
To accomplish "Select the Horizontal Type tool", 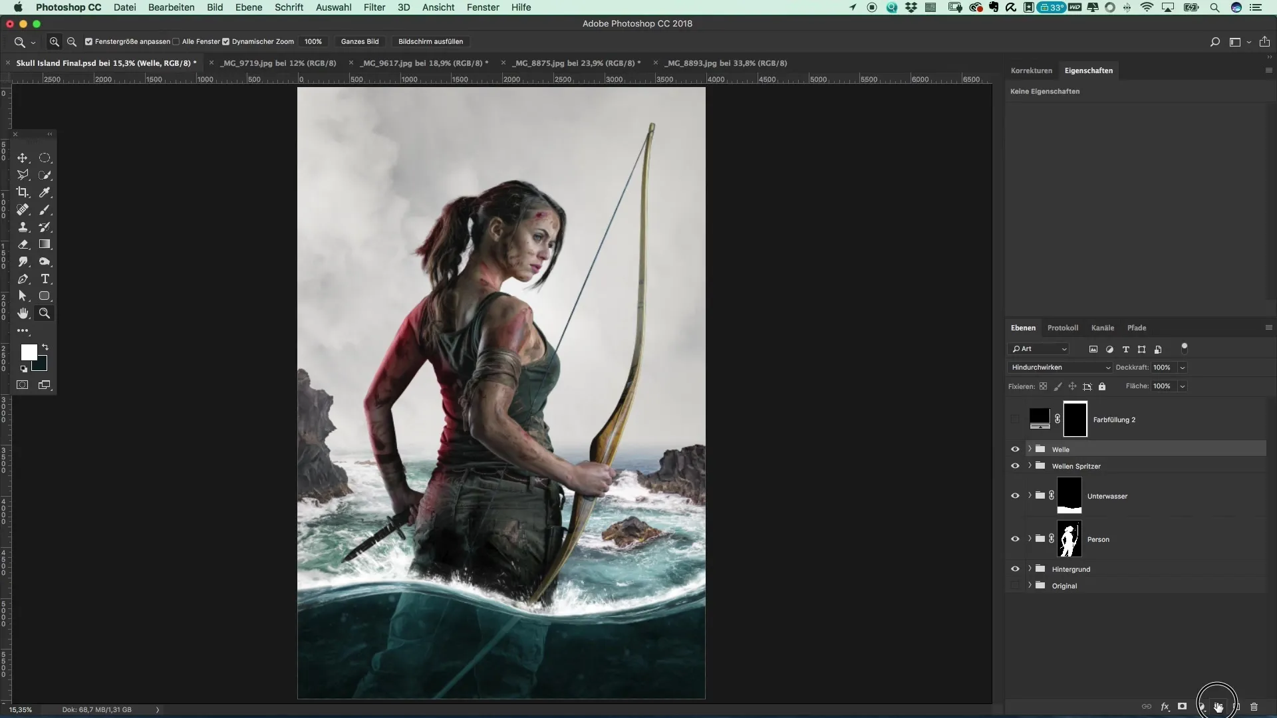I will click(45, 279).
